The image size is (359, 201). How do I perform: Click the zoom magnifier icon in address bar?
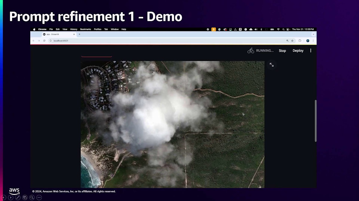287,40
